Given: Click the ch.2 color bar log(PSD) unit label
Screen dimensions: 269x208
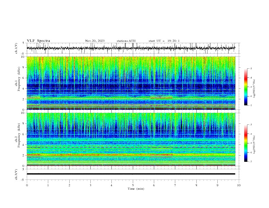Looking at the screenshot, I should pyautogui.click(x=254, y=144).
